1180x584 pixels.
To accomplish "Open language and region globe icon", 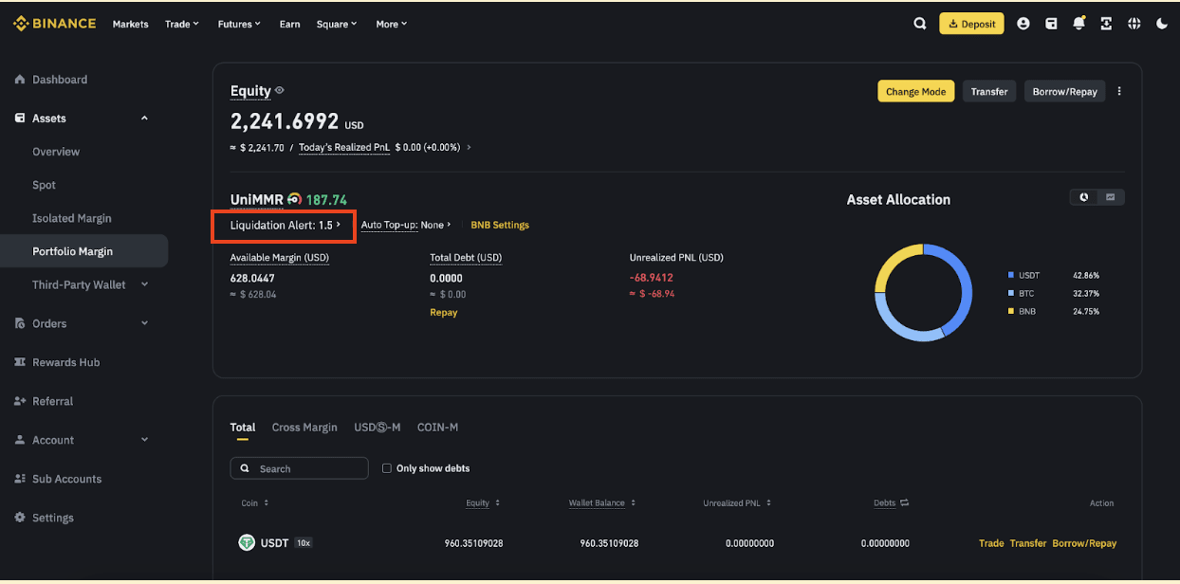I will tap(1134, 23).
